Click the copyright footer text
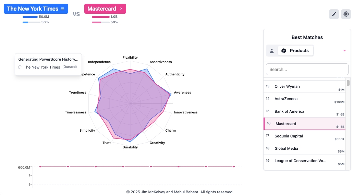This screenshot has width=353, height=195. (180, 192)
